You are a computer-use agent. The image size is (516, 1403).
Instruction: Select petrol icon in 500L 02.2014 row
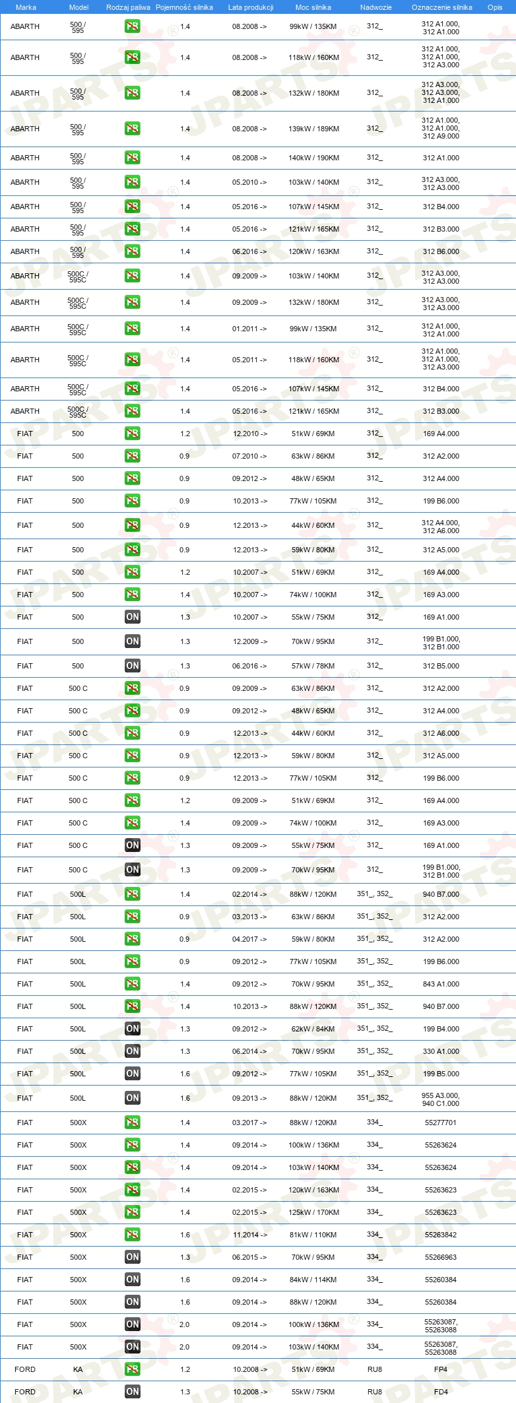click(133, 894)
